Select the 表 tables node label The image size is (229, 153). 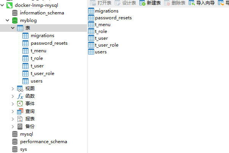pyautogui.click(x=28, y=28)
